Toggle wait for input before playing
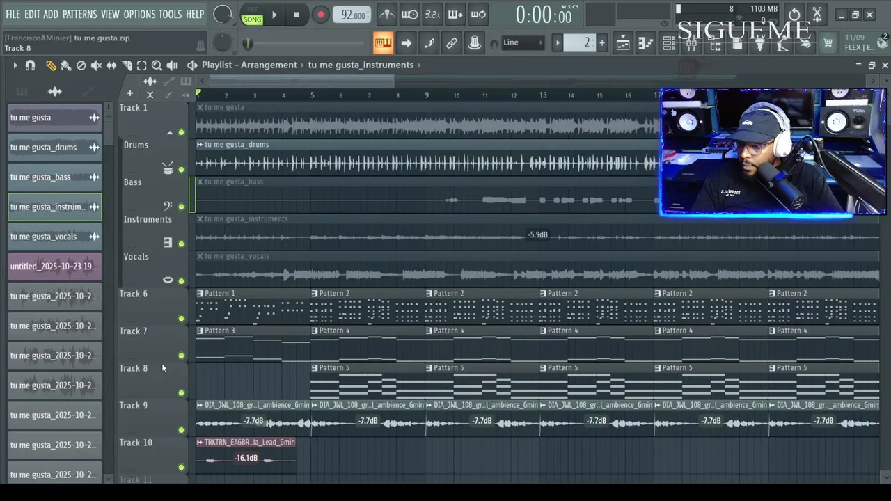 coord(410,15)
